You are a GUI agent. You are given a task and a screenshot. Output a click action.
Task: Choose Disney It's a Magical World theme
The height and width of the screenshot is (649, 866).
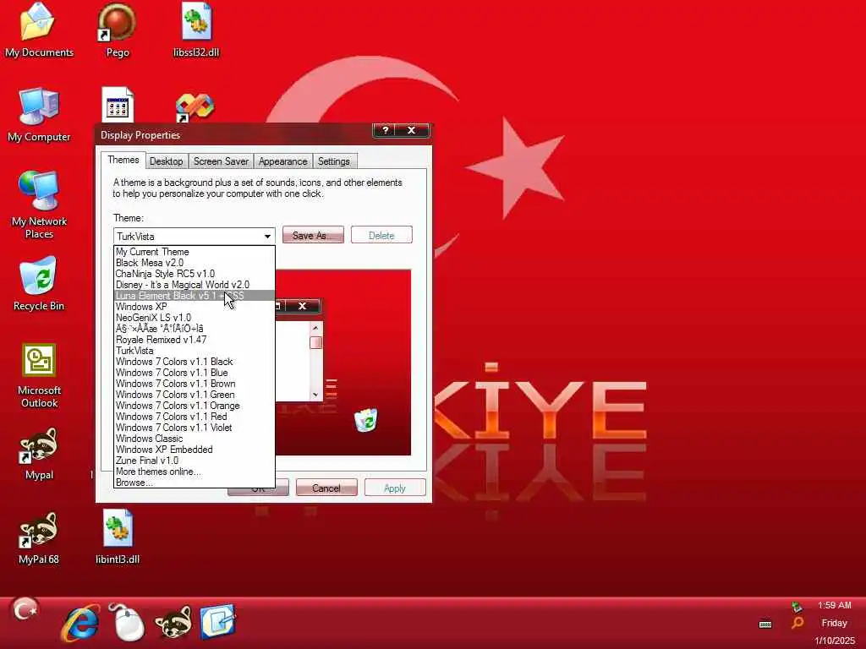pyautogui.click(x=194, y=285)
